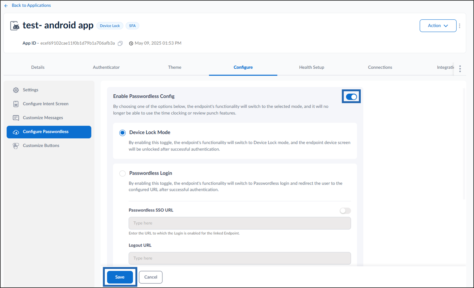This screenshot has width=474, height=288.
Task: Open the kebab menu next to Action
Action: click(x=459, y=26)
